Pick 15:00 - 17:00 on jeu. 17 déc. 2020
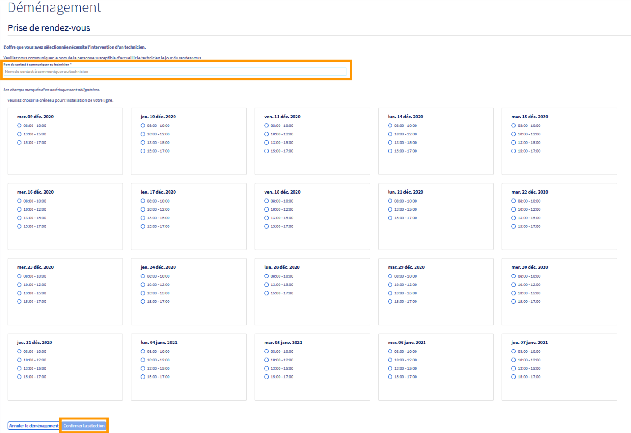Screen dimensions: 631x433 click(143, 226)
